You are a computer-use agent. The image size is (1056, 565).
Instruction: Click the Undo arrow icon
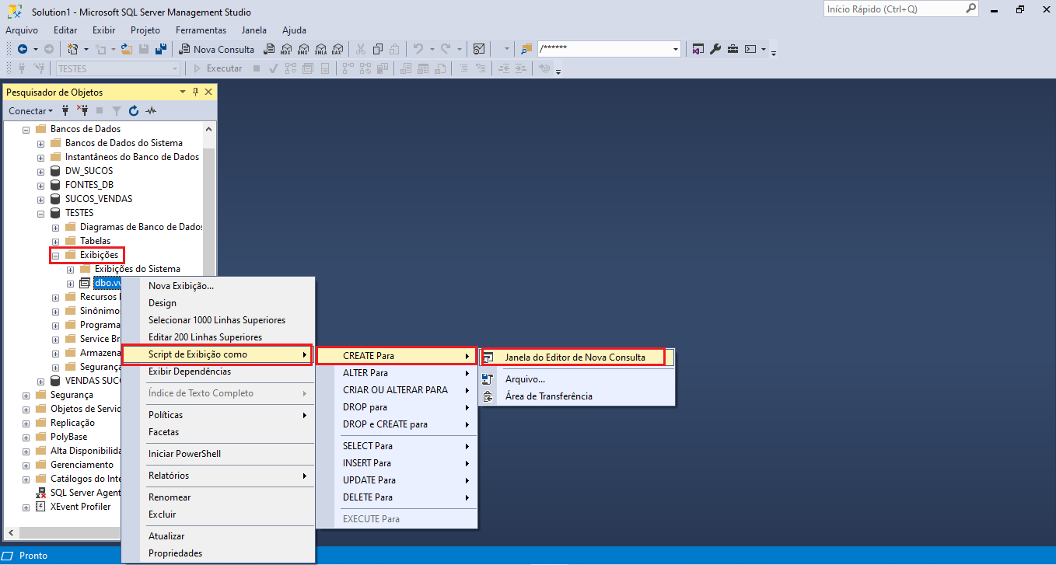(x=418, y=49)
